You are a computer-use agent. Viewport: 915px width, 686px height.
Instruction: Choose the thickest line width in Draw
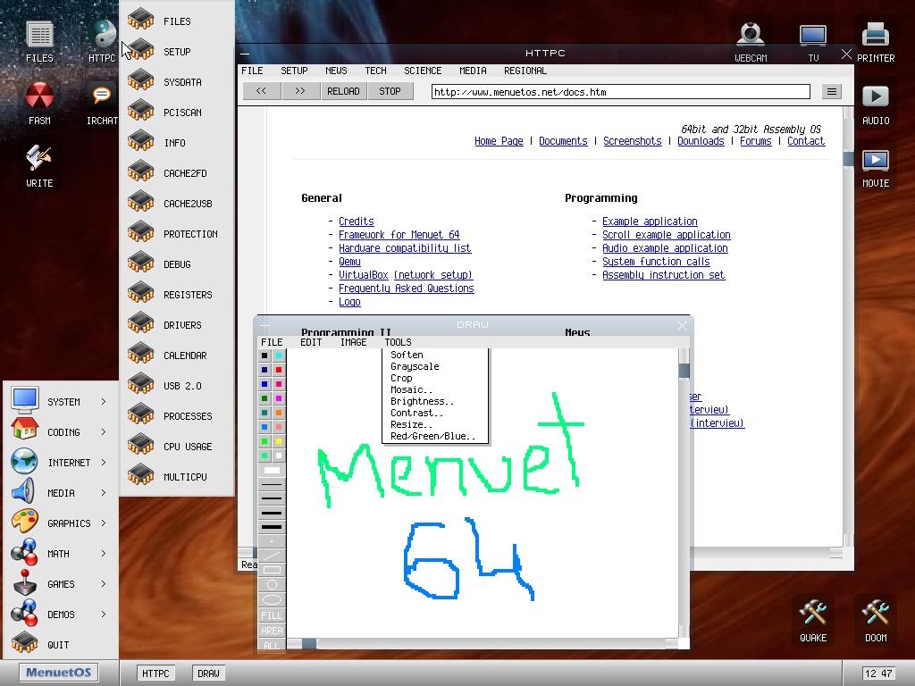click(272, 527)
